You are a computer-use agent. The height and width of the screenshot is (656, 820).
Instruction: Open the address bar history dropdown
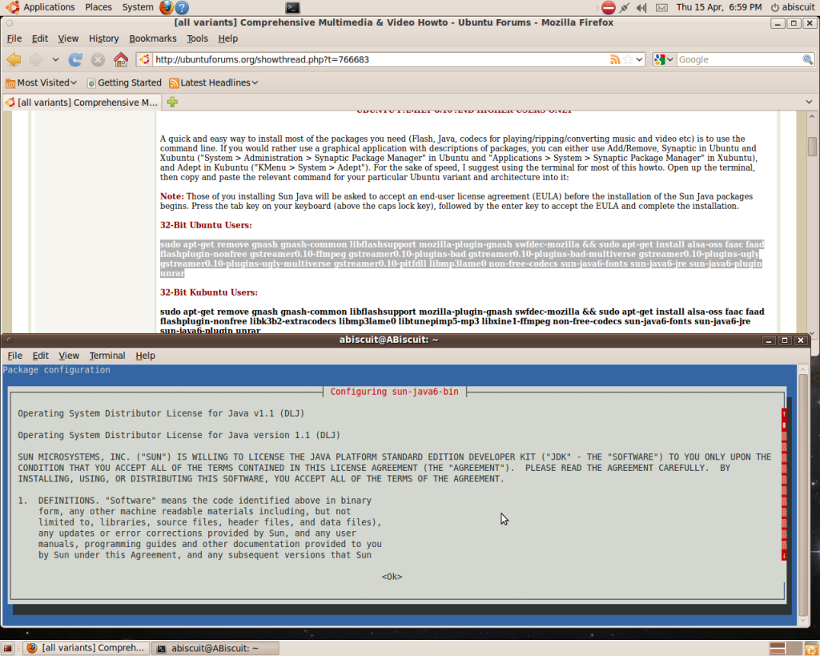tap(639, 59)
